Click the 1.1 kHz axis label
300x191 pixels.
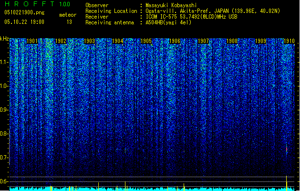pyautogui.click(x=4, y=62)
